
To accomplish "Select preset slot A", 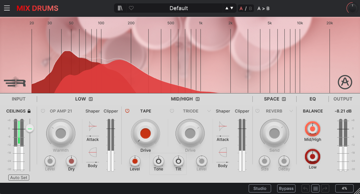I will [241, 8].
